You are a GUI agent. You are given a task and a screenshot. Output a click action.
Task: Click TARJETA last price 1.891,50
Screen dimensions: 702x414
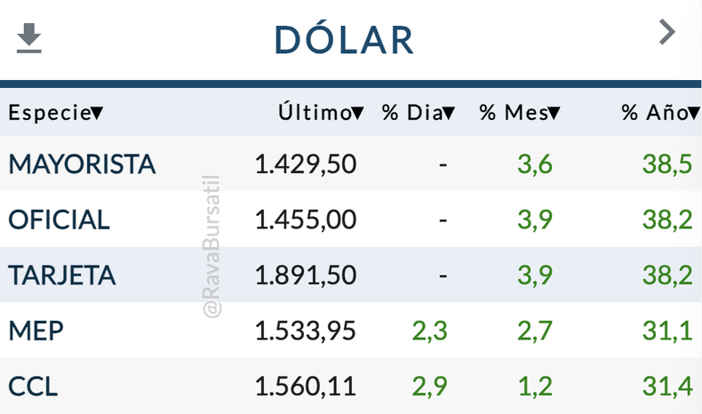click(x=305, y=275)
